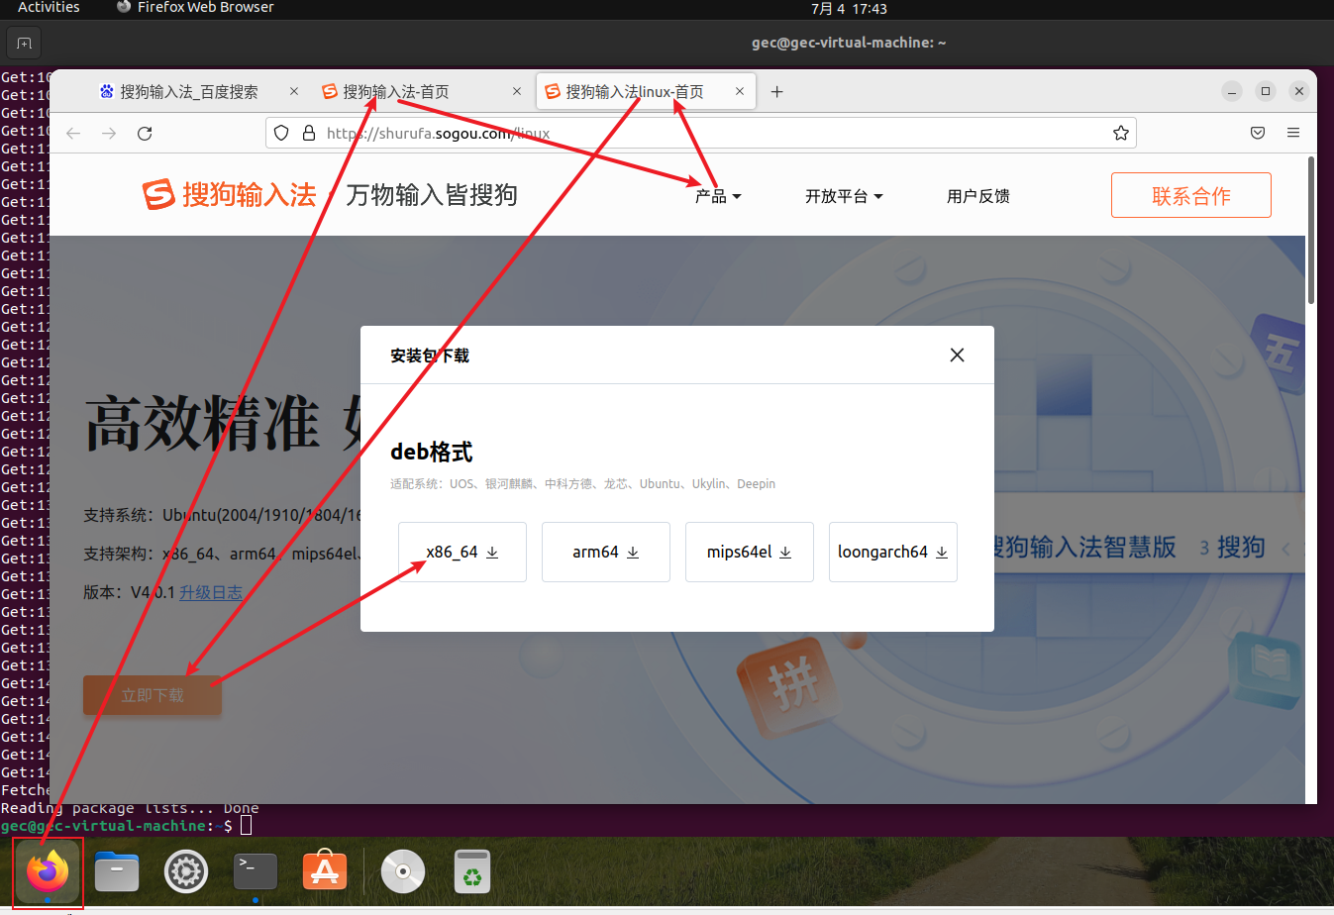Click the Firefox icon in the dock

tap(48, 871)
